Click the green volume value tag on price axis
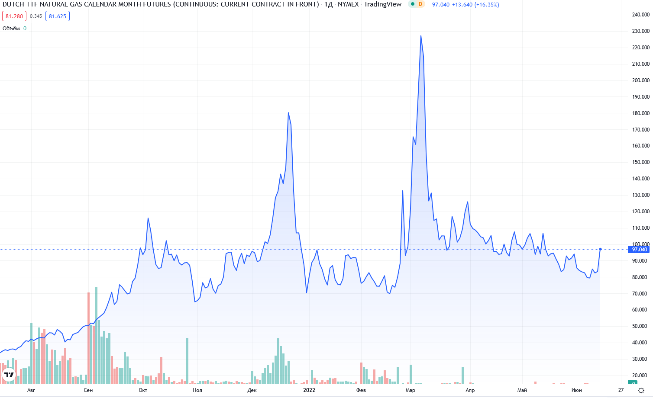This screenshot has width=653, height=398. pyautogui.click(x=633, y=383)
